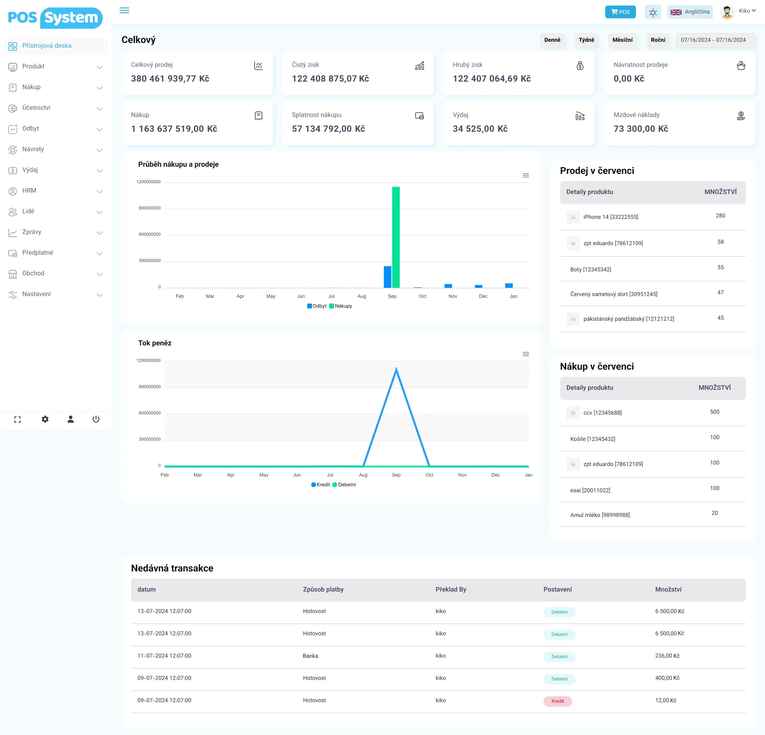This screenshot has height=735, width=765.
Task: Toggle Odbyt series in chart legend
Action: [x=319, y=306]
